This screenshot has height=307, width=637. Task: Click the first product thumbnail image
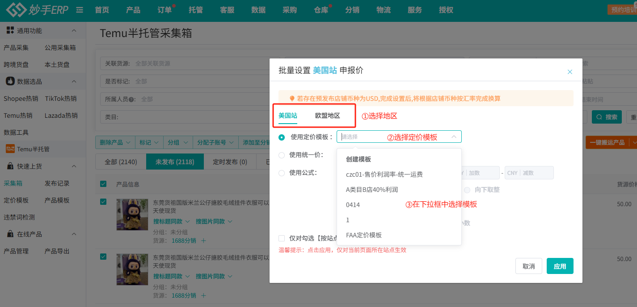pos(132,214)
